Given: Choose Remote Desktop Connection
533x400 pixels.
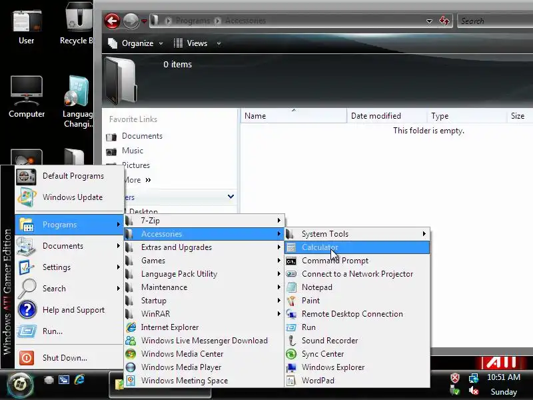Looking at the screenshot, I should point(357,313).
